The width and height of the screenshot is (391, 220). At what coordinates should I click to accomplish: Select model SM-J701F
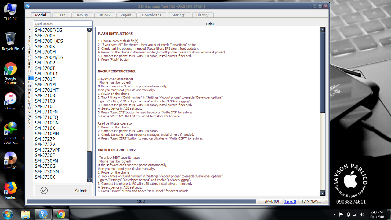45,79
